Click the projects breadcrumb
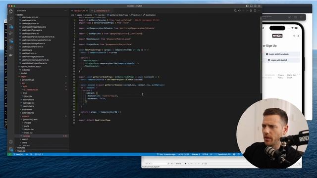 point(88,15)
